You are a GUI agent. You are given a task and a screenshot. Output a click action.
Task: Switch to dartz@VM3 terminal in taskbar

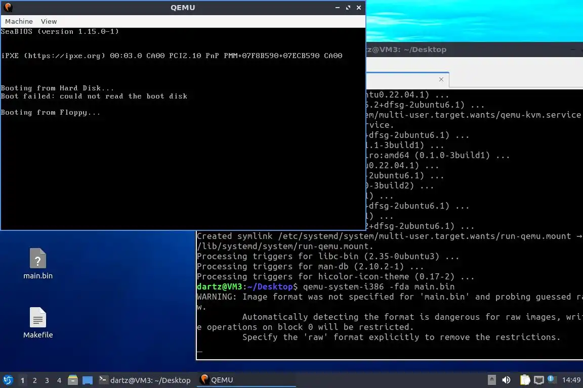tap(145, 380)
